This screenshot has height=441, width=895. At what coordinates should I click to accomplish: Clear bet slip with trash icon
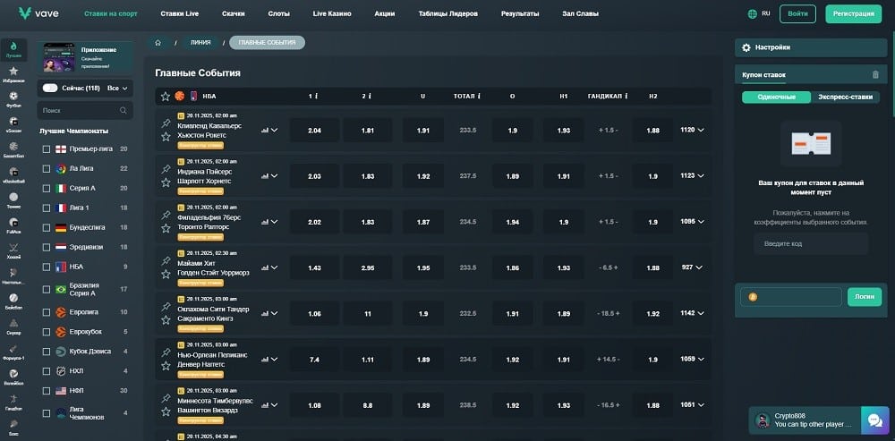point(875,74)
